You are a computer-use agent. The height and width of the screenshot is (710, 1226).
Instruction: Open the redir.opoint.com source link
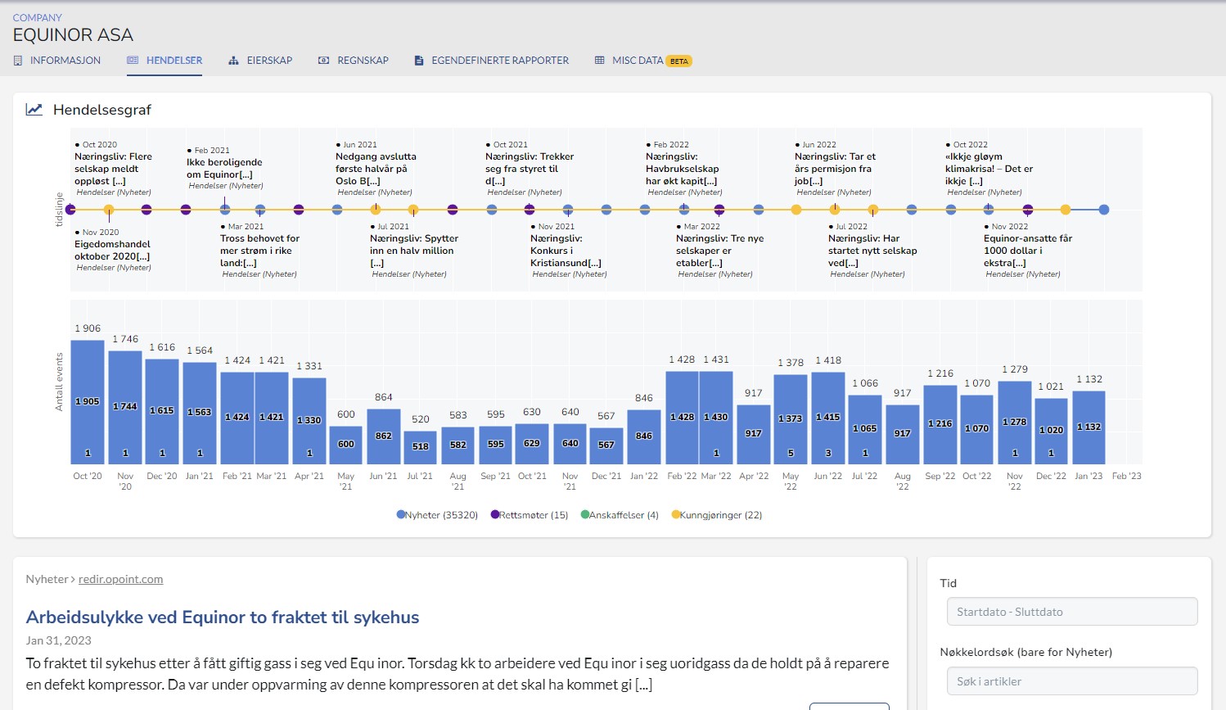click(120, 579)
